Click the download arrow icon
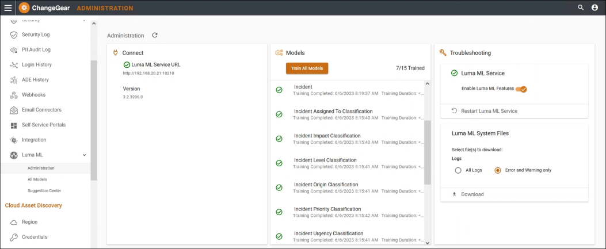 pyautogui.click(x=455, y=194)
